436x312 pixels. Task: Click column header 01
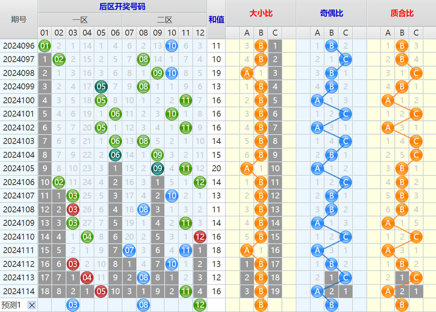45,33
